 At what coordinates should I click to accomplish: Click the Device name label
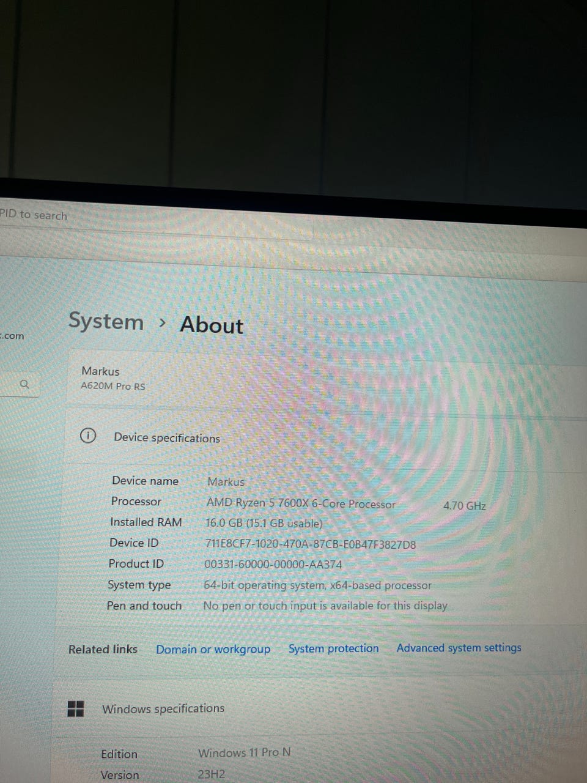(146, 481)
